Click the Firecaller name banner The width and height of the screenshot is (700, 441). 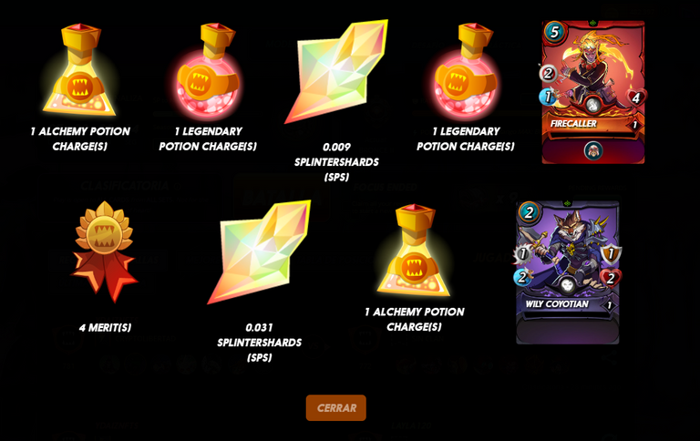[590, 124]
